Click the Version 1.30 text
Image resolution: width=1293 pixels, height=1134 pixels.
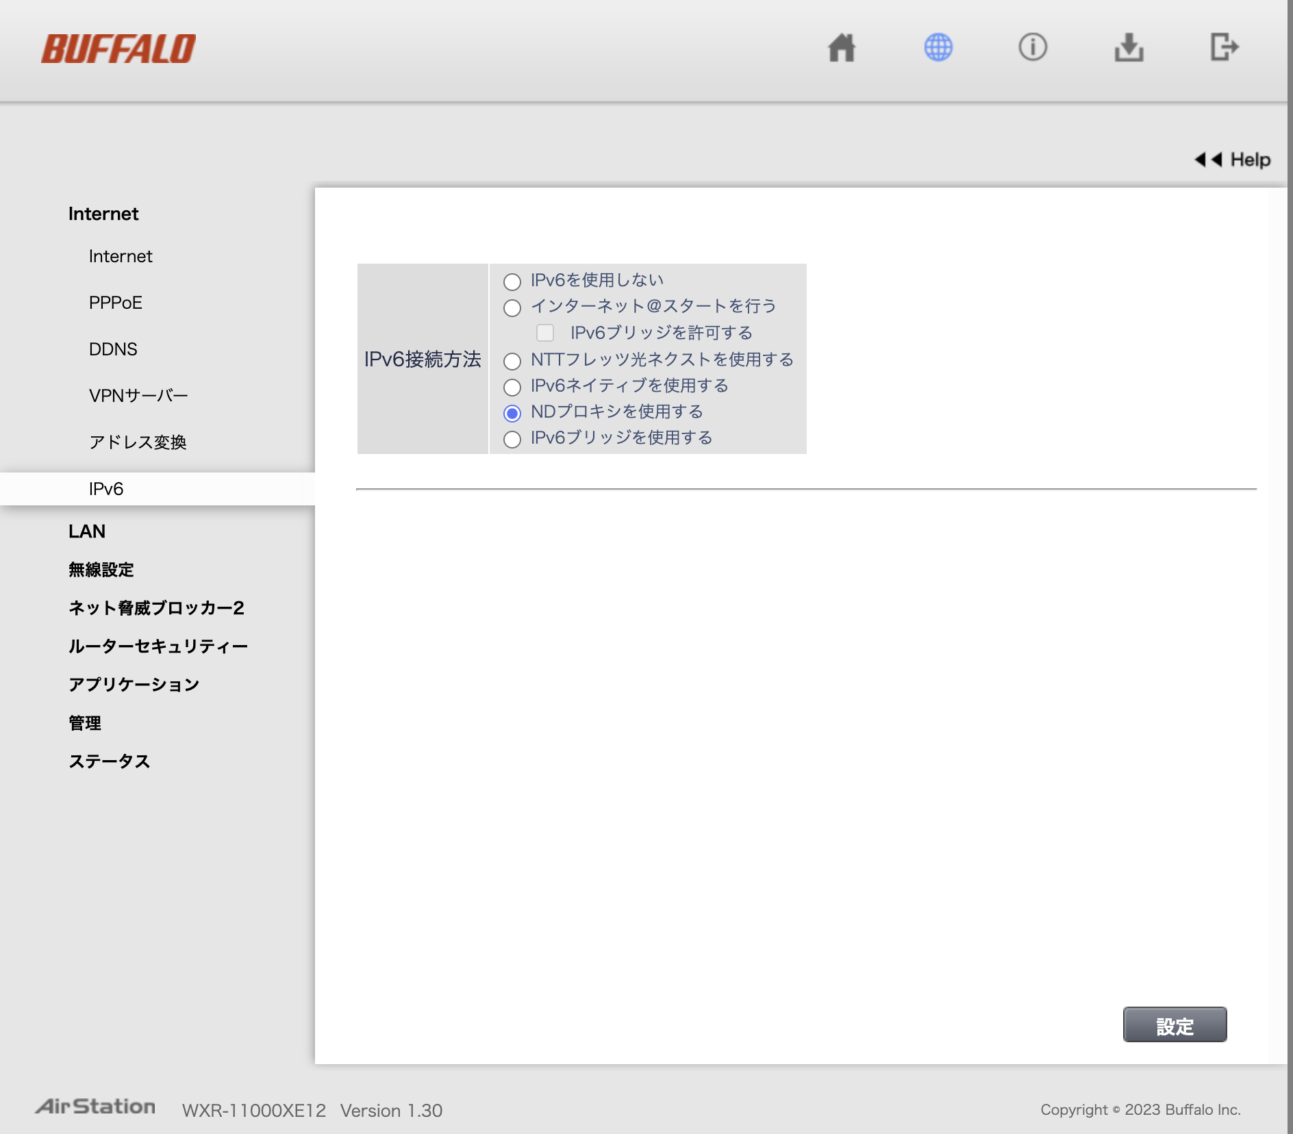(391, 1111)
